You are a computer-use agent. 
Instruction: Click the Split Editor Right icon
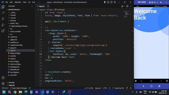pos(127,6)
